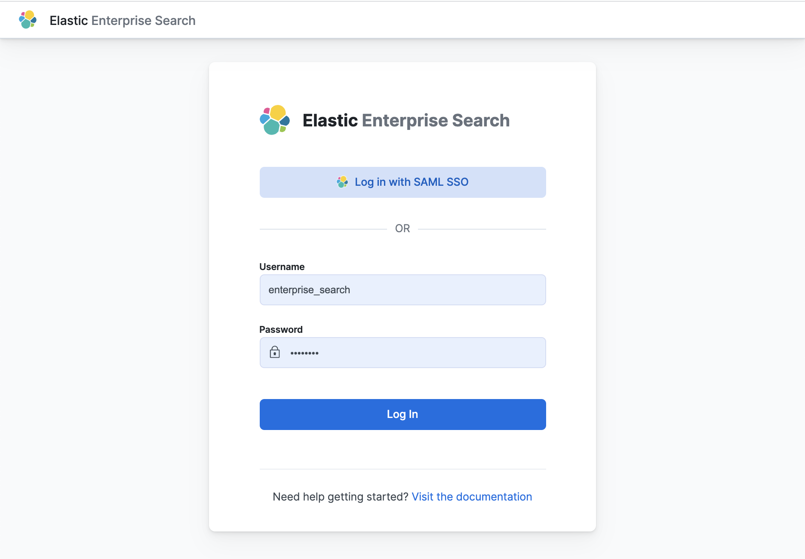Select the enterprise_search text in Username
Viewport: 805px width, 559px height.
pyautogui.click(x=309, y=289)
